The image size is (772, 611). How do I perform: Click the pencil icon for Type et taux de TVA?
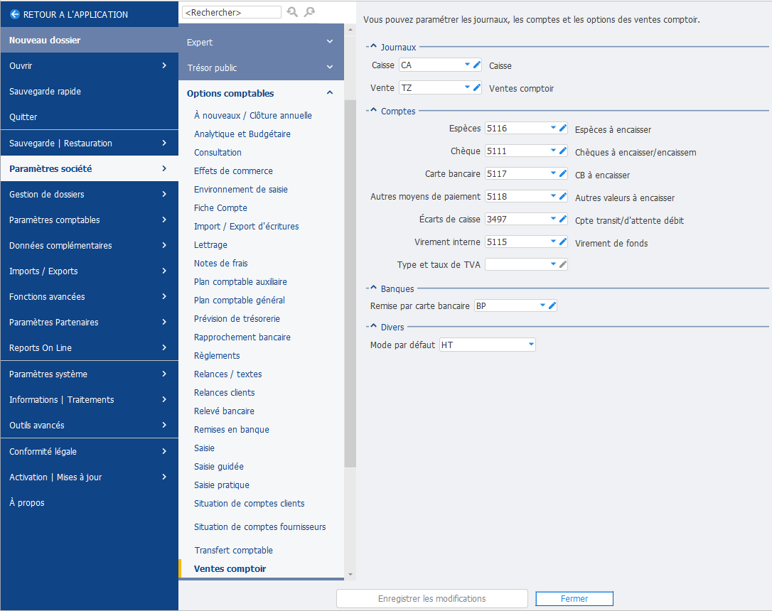tap(563, 264)
